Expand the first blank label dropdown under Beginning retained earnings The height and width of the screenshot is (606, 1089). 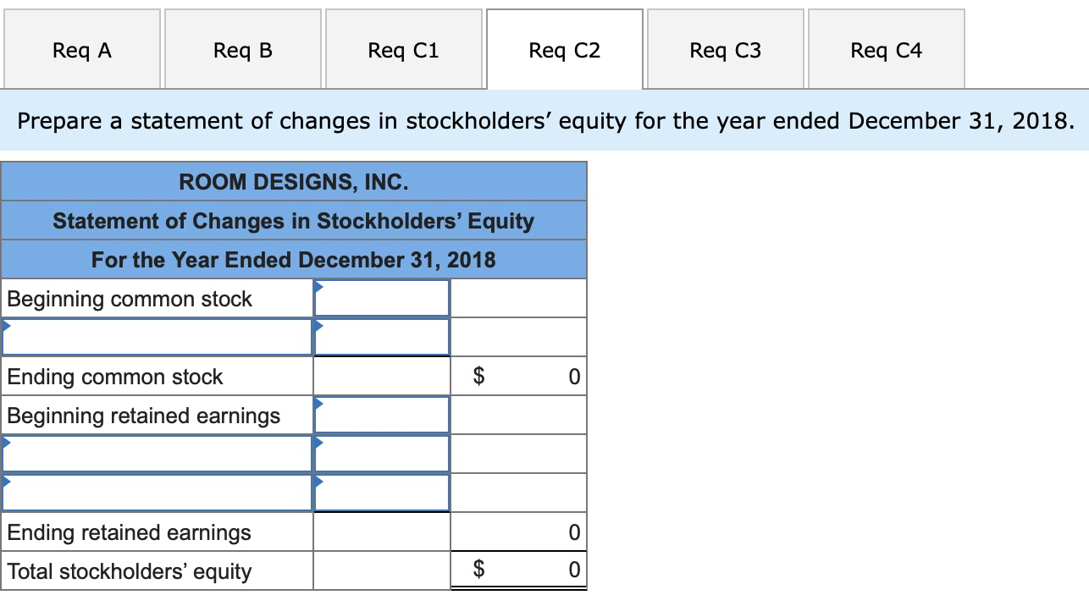pos(157,454)
